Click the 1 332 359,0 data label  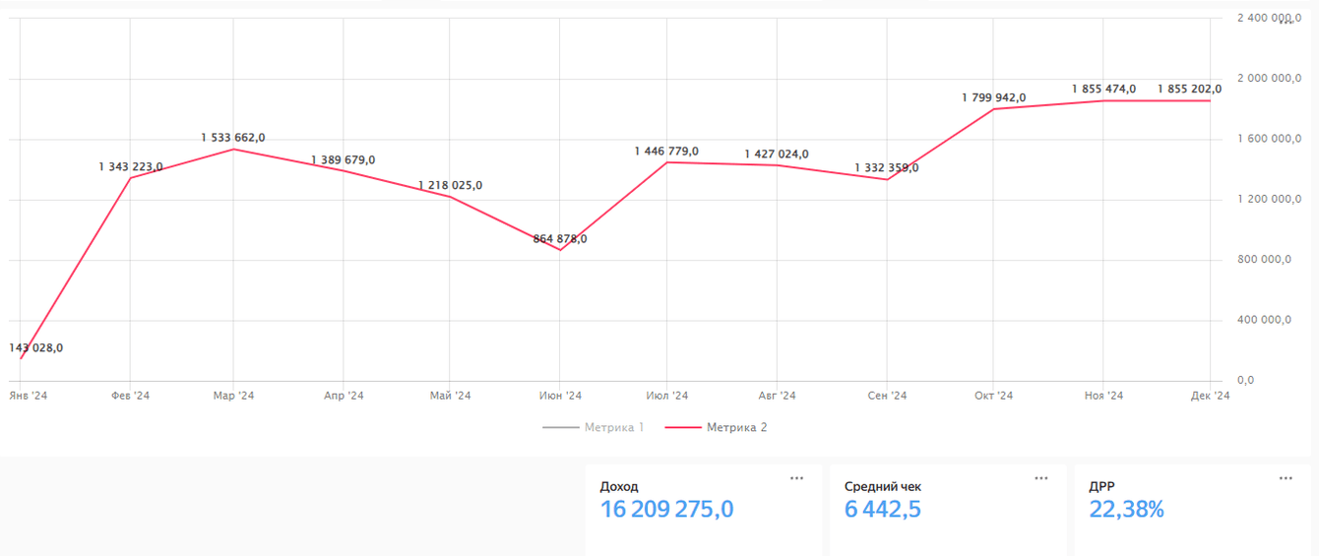[x=887, y=167]
